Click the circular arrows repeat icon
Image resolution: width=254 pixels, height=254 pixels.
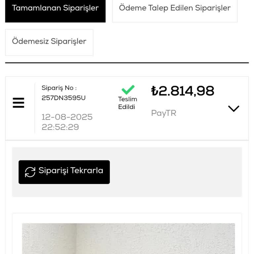point(30,172)
